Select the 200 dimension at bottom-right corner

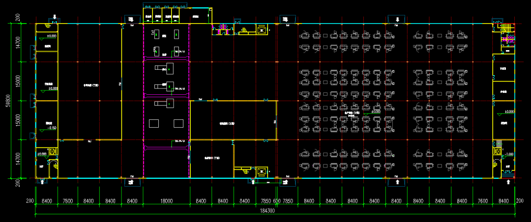(520, 201)
